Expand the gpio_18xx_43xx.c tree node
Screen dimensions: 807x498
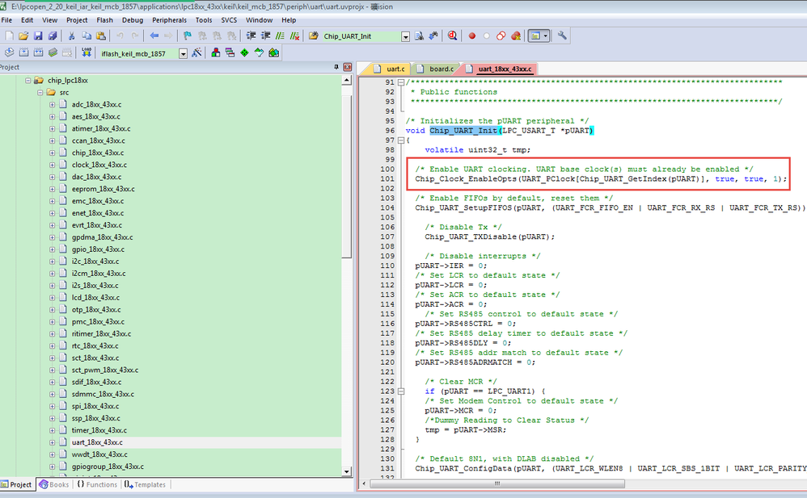52,249
